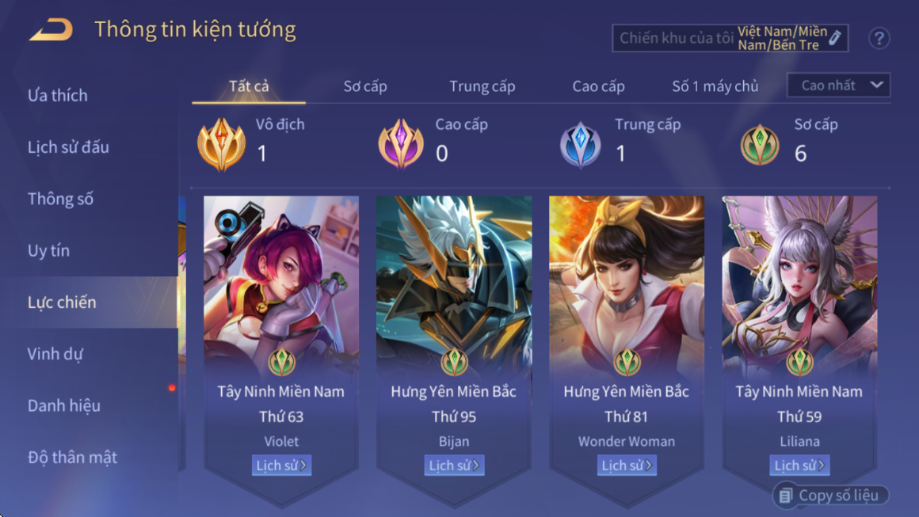The width and height of the screenshot is (919, 517).
Task: Select the Sơ cấp green badge icon
Action: click(x=760, y=145)
